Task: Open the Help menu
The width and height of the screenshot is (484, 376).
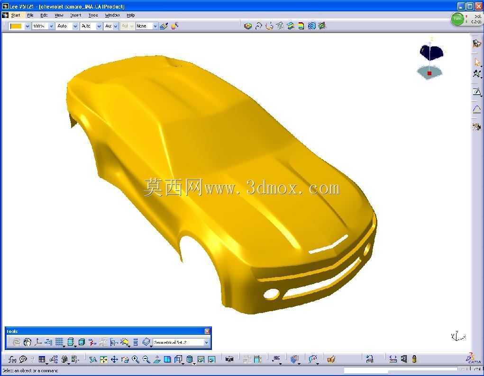Action: coord(130,15)
